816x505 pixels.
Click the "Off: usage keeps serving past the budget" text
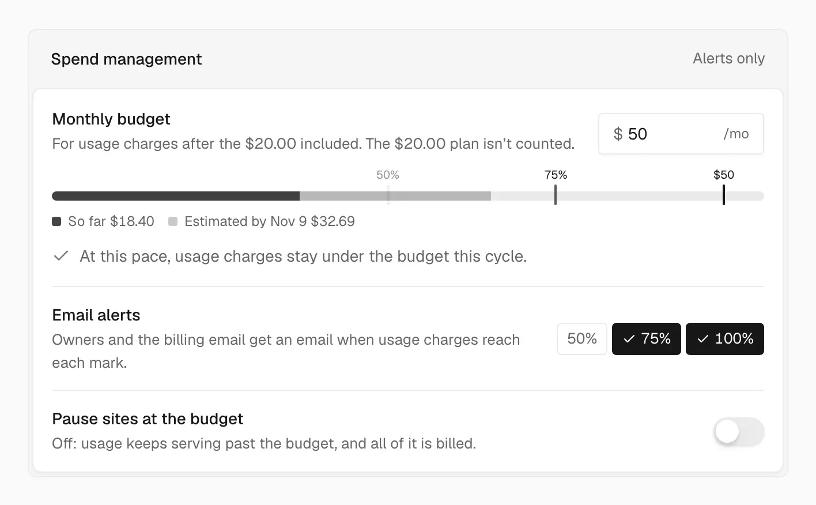(x=264, y=443)
